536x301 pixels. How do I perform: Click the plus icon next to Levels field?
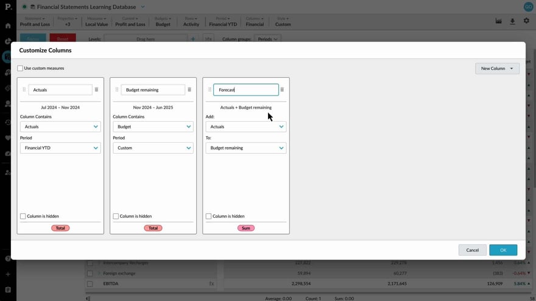193,39
